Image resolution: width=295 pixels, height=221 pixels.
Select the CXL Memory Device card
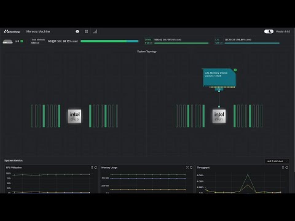pyautogui.click(x=219, y=78)
